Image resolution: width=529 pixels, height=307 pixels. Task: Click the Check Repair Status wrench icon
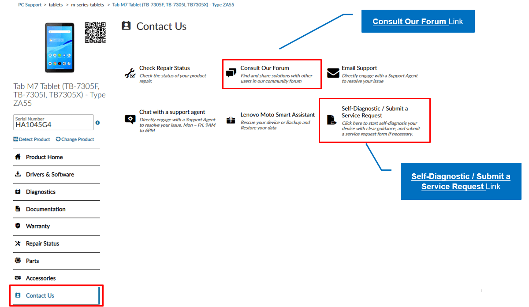[x=130, y=73]
